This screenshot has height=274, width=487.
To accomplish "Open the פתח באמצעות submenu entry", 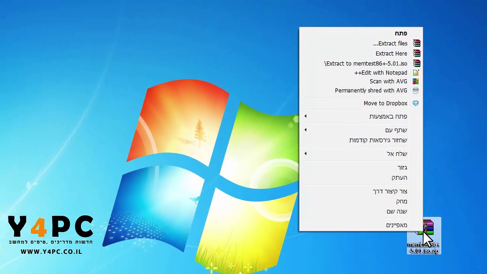I will click(x=361, y=116).
